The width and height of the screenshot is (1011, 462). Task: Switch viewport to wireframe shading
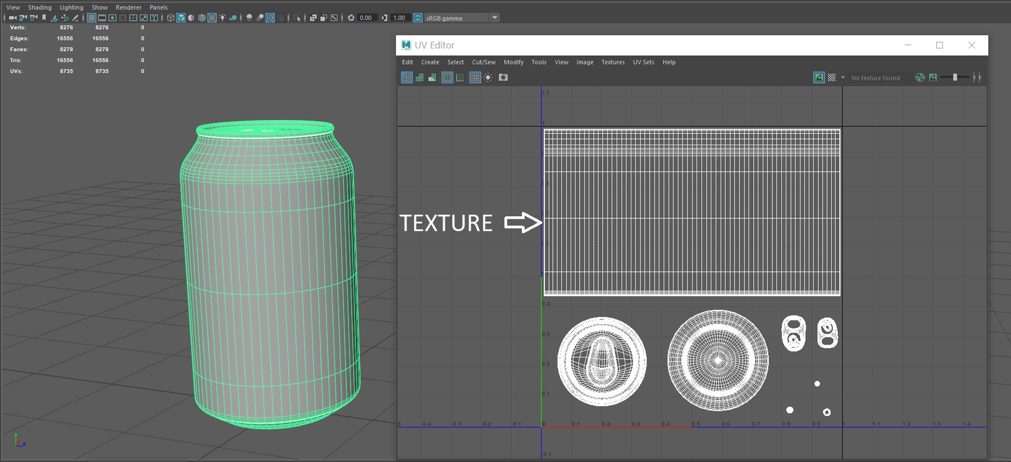(171, 18)
